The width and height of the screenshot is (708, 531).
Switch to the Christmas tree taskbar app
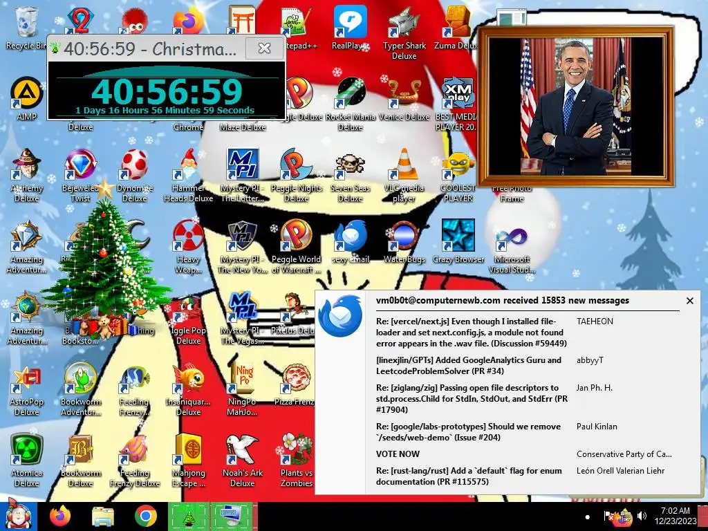click(189, 516)
